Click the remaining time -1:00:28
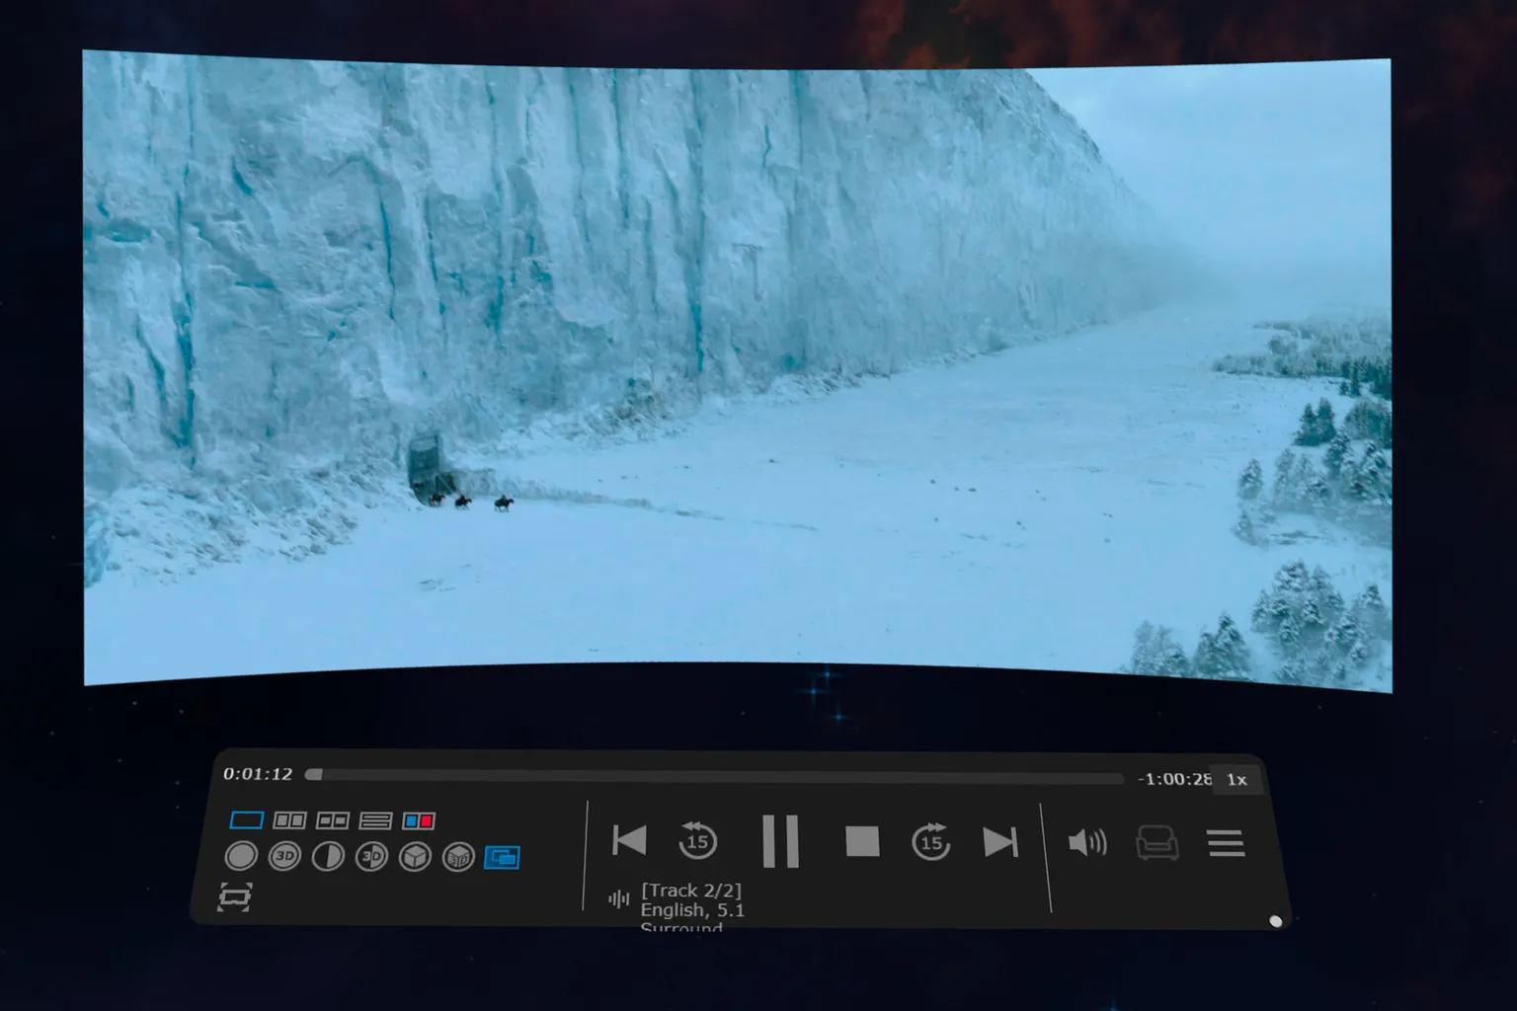Screen dimensions: 1517x1011 (1174, 779)
